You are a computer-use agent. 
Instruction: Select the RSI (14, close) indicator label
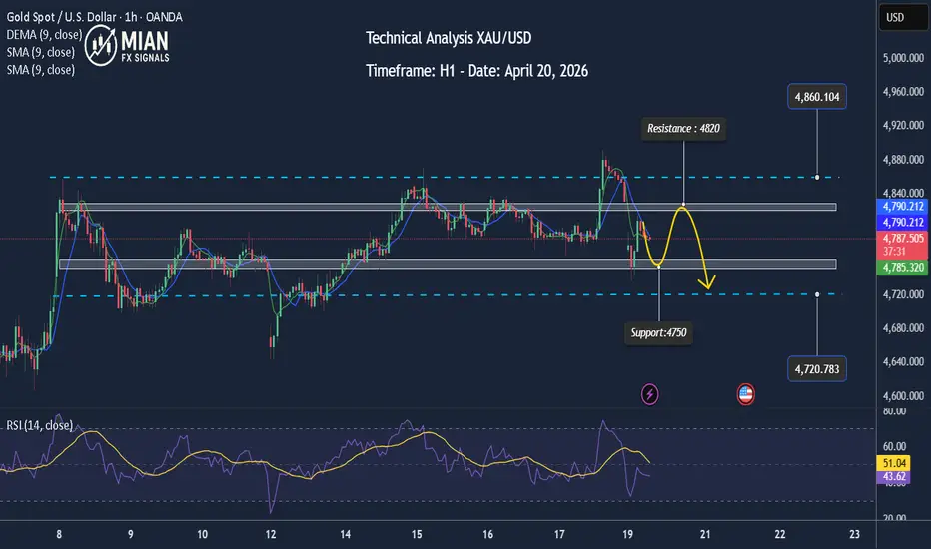click(39, 425)
